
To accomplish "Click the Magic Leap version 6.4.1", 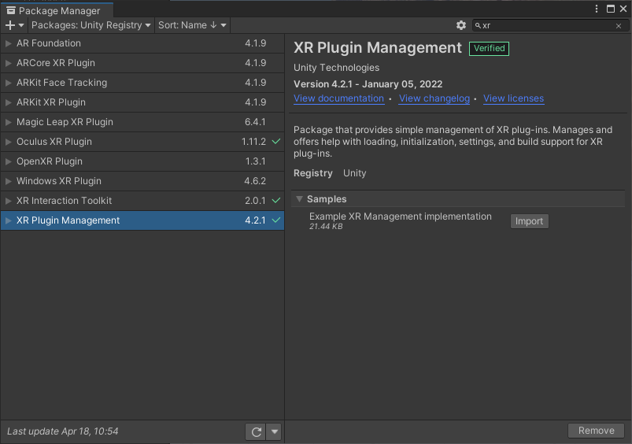I will point(255,122).
